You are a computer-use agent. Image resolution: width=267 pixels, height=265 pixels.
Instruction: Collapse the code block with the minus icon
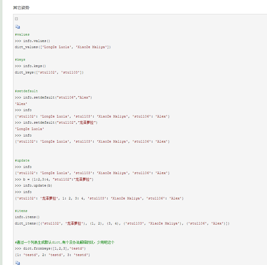pyautogui.click(x=17, y=19)
